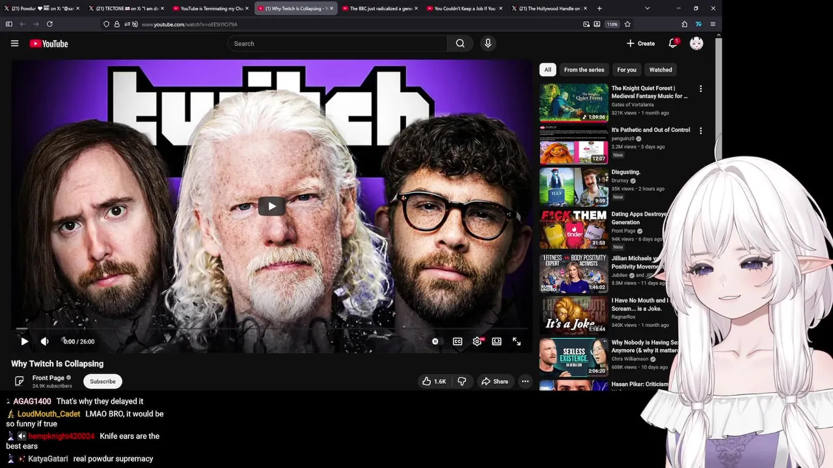Bookmark this page with the star
Image resolution: width=833 pixels, height=468 pixels.
click(627, 24)
